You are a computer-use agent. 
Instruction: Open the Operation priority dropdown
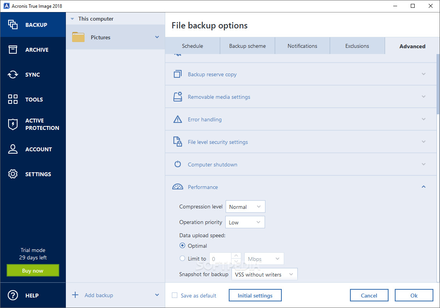click(245, 222)
